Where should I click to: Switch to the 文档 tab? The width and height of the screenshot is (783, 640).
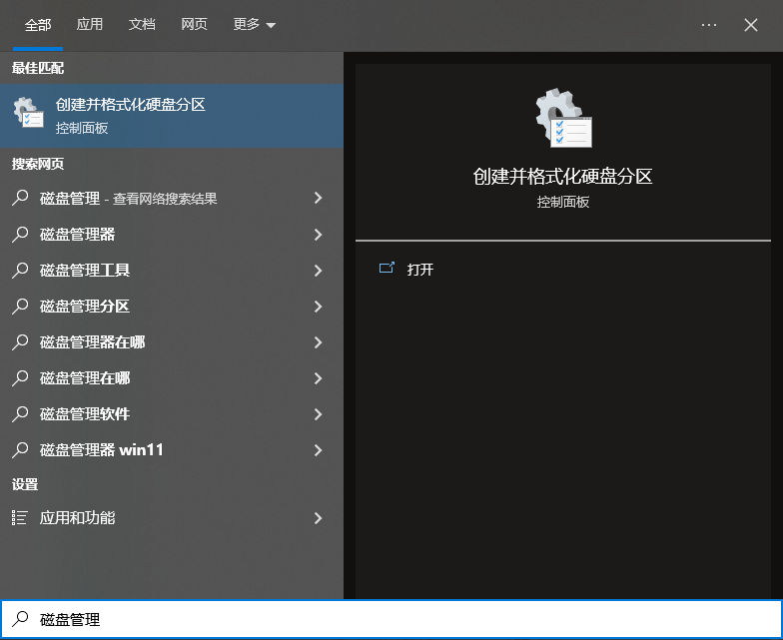pos(142,24)
